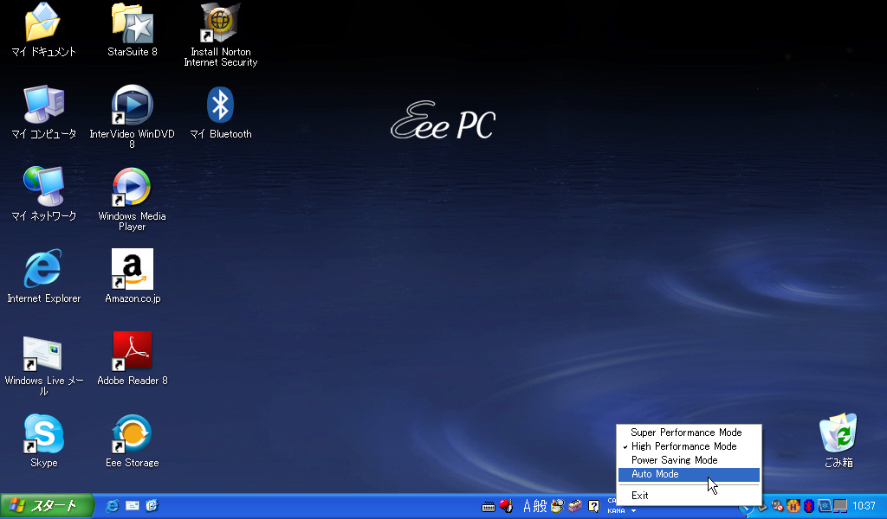Click Internet Explorer in Quick Launch bar
The height and width of the screenshot is (519, 887).
tap(112, 506)
